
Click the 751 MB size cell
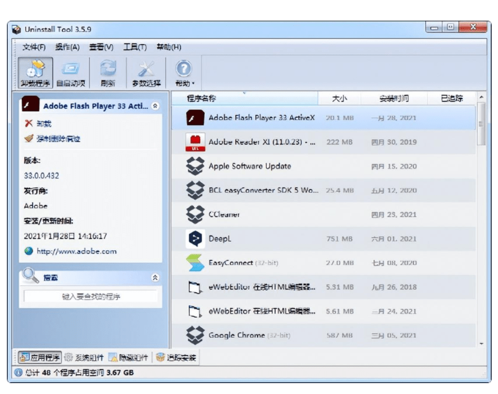339,239
